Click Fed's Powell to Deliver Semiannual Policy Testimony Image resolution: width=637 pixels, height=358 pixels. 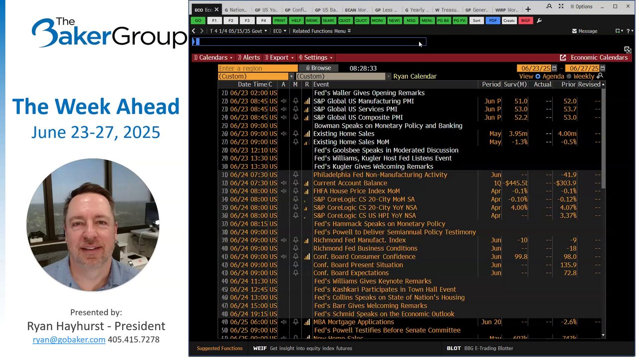[395, 232]
